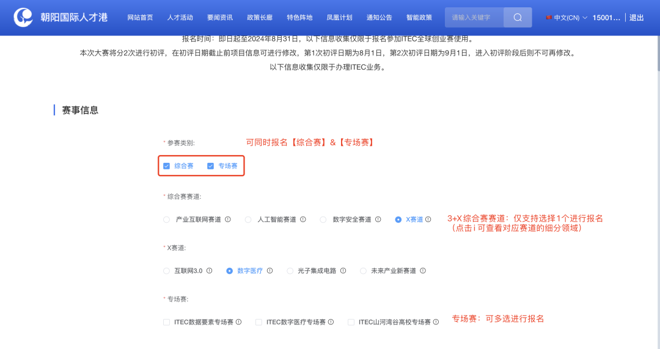Click the search magnifier icon button
660x349 pixels.
518,18
